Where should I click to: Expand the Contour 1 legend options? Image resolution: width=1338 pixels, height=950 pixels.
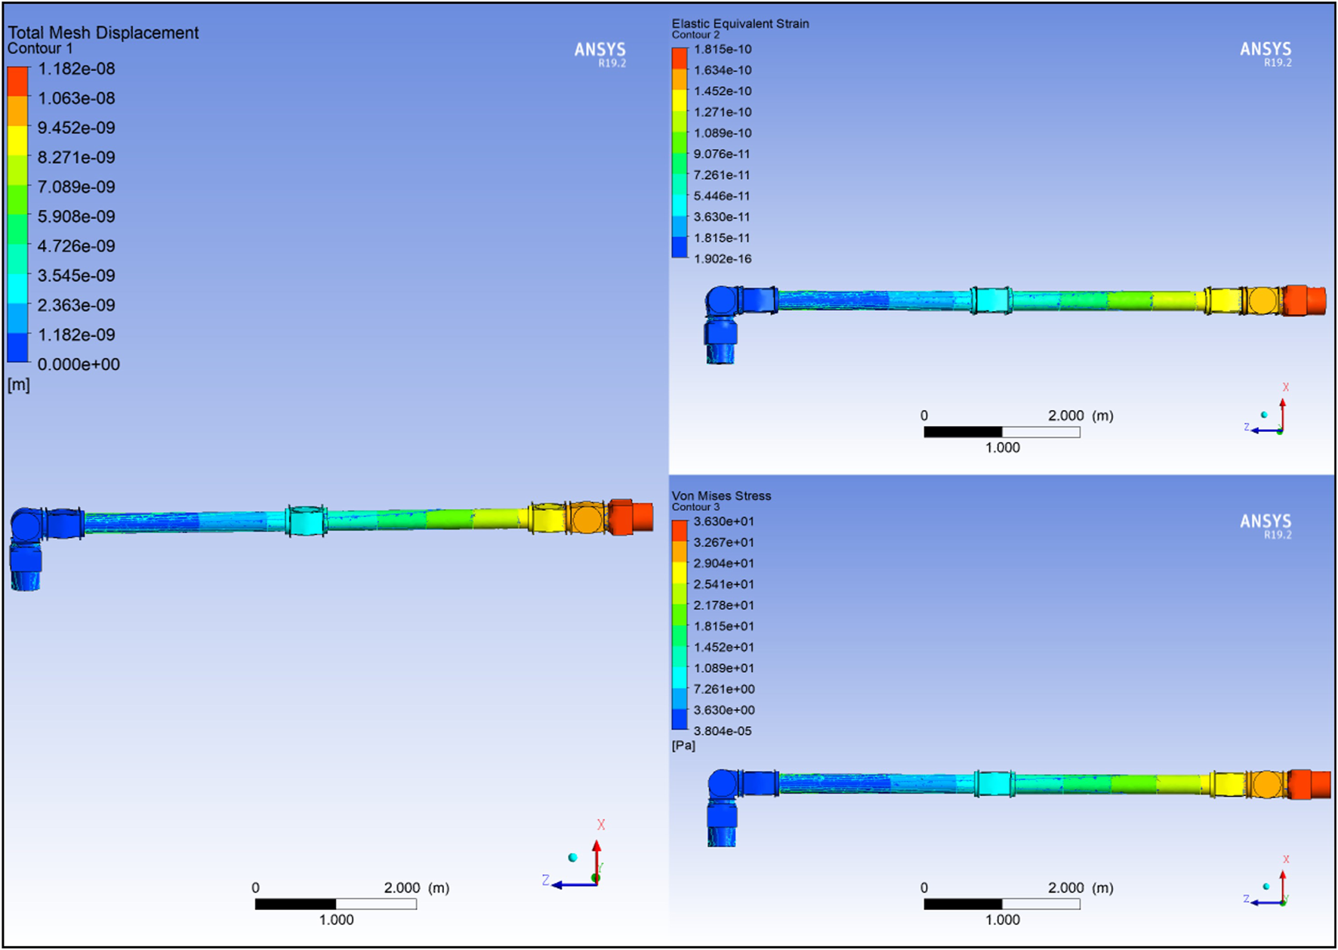(x=39, y=48)
